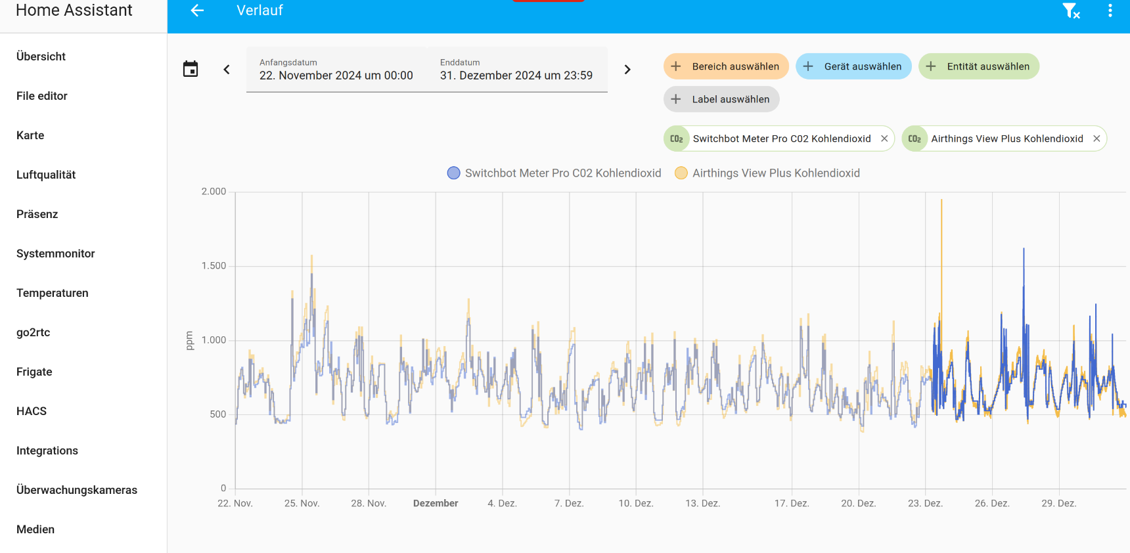
Task: Open Bereich auswählen picker
Action: click(x=726, y=66)
